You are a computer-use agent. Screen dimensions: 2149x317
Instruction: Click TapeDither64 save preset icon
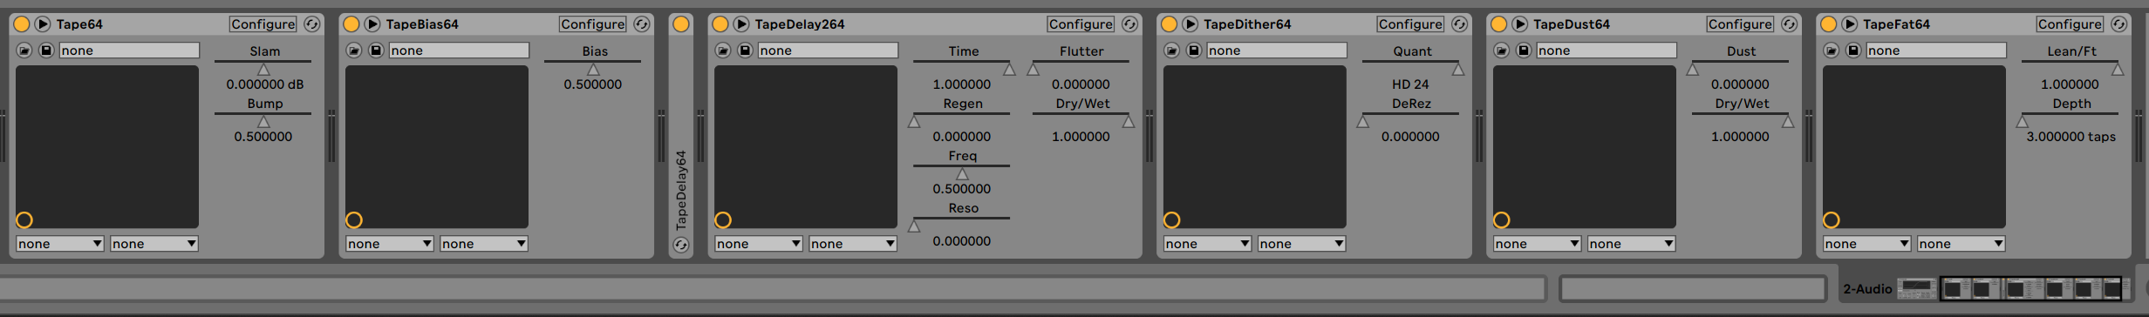[1194, 51]
